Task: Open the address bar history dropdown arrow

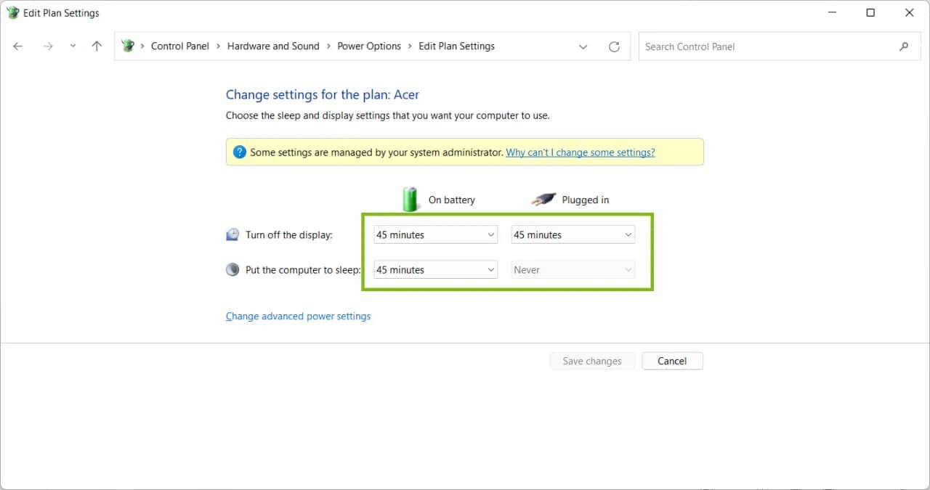Action: coord(583,46)
